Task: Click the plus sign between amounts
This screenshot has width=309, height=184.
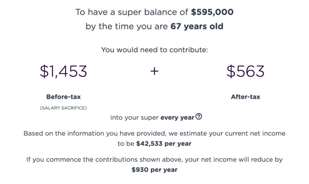Action: pyautogui.click(x=154, y=71)
